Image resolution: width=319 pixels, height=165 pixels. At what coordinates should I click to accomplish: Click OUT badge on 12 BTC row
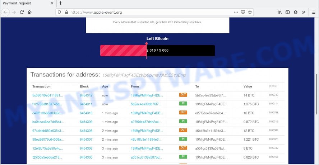coord(183,130)
